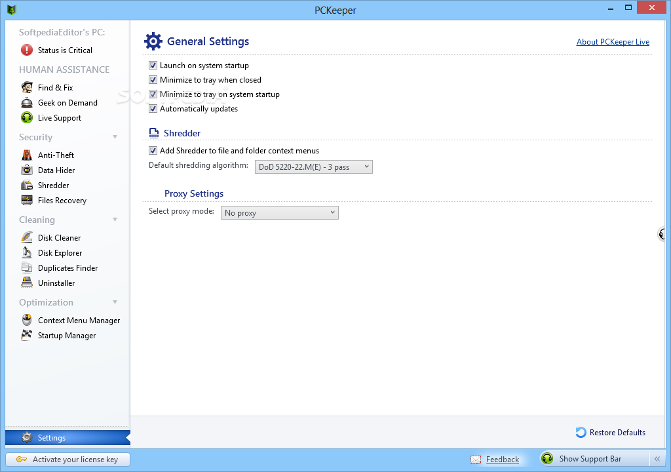Click the Shredder icon in the sidebar
The height and width of the screenshot is (472, 671).
pos(26,185)
